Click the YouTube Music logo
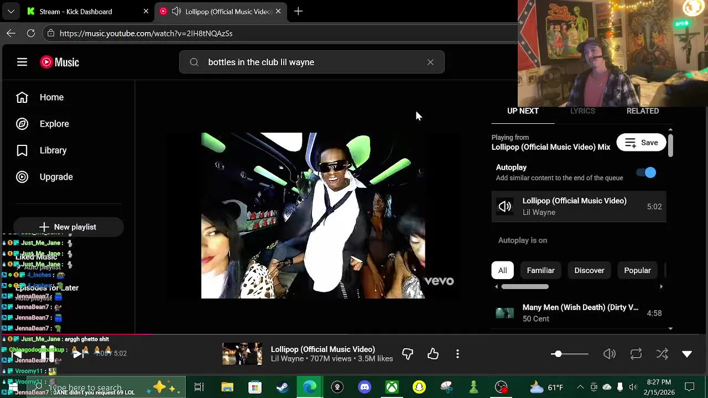 point(60,62)
